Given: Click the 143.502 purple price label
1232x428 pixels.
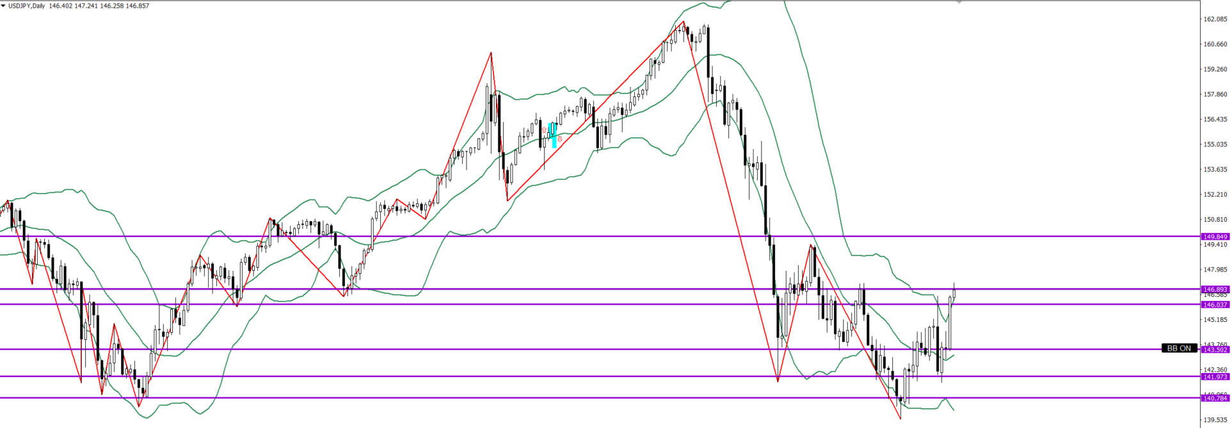Looking at the screenshot, I should (1215, 349).
